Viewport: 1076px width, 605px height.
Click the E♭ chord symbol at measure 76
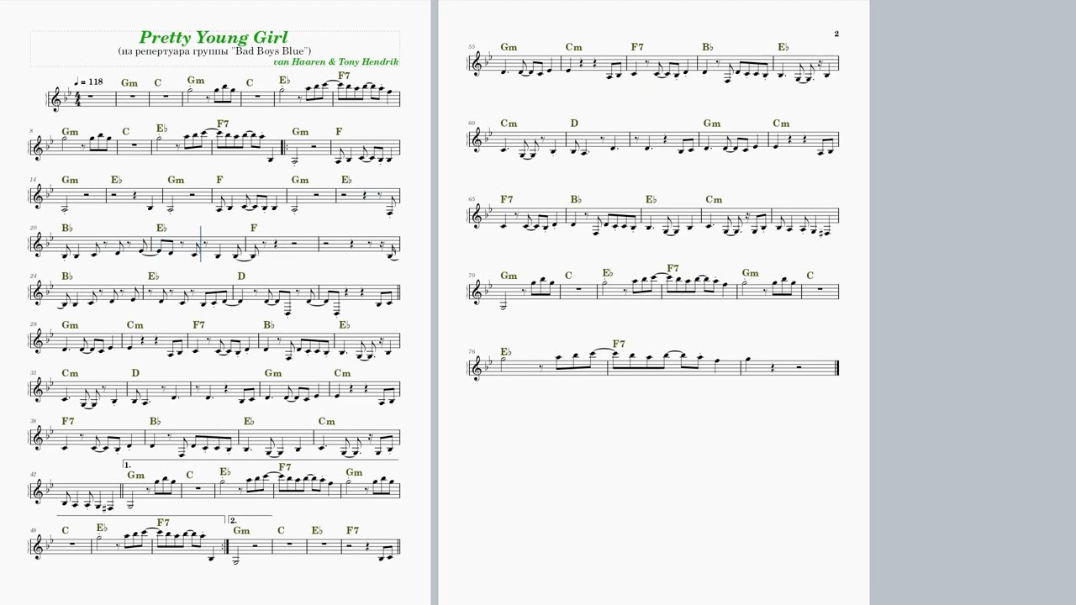(x=505, y=351)
